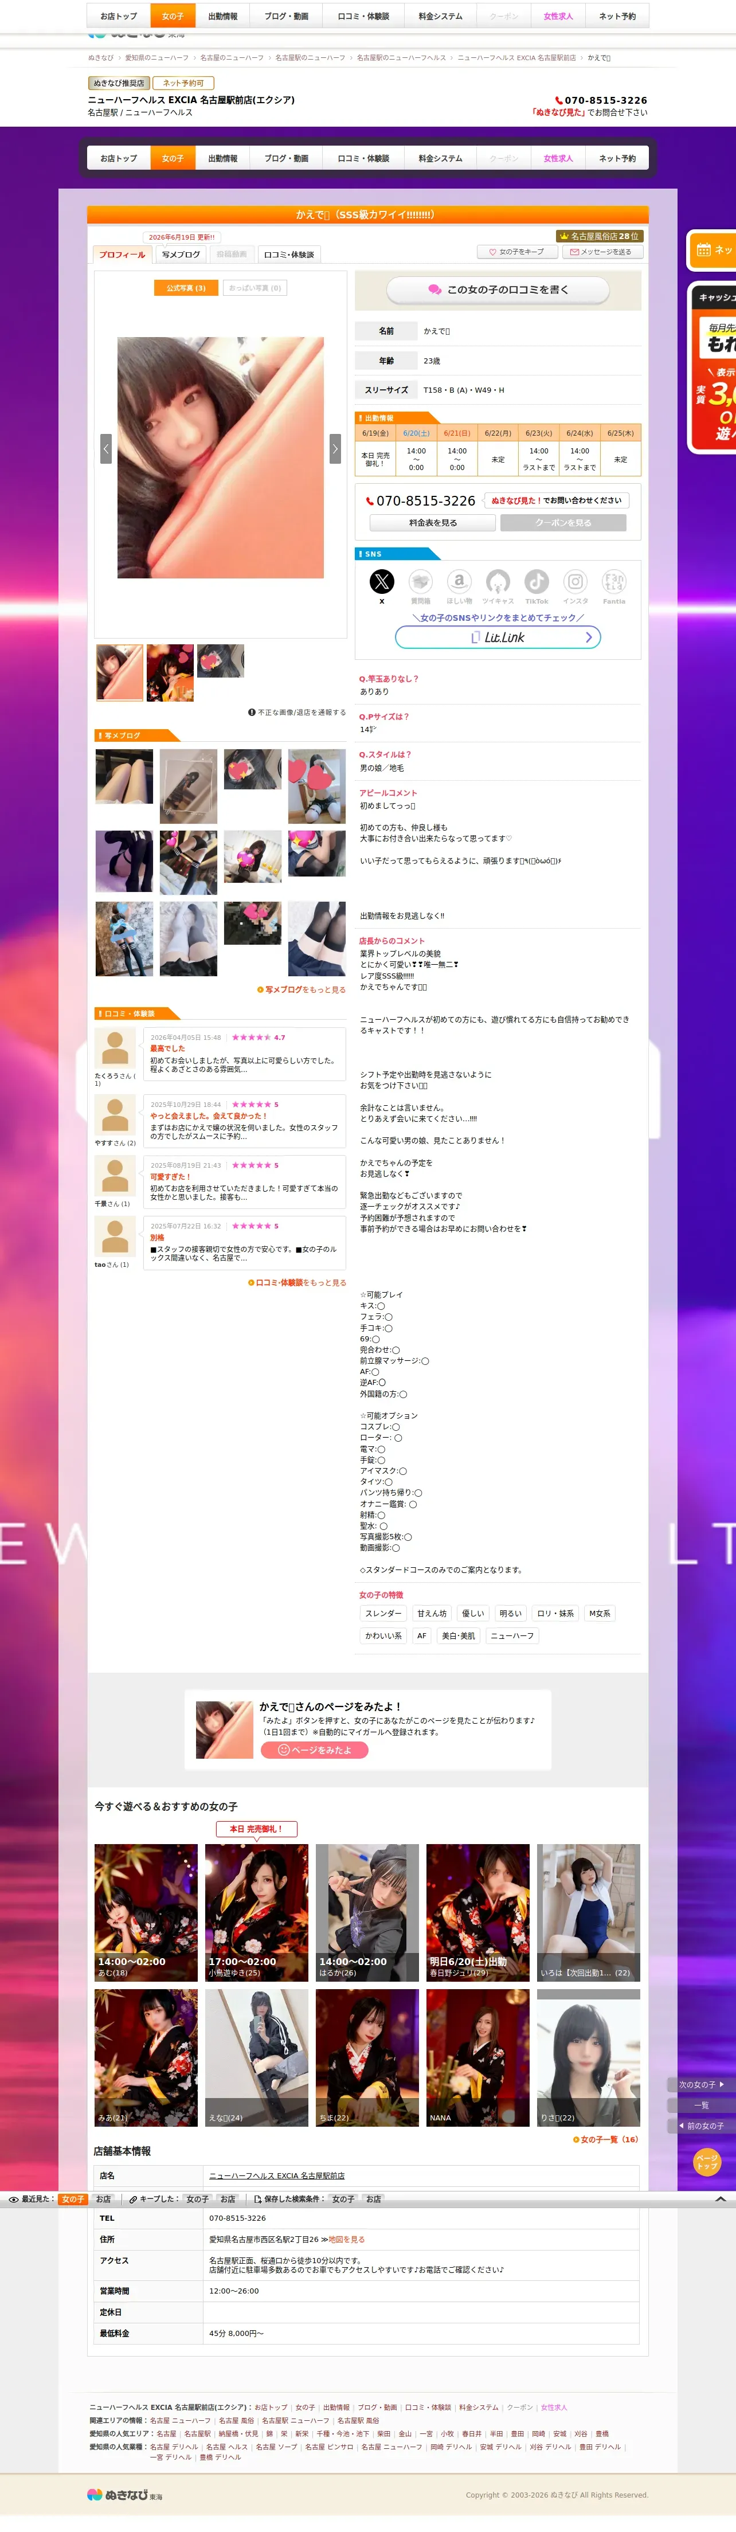Open 女性求人 in the purple-framed menu bar

coord(558,158)
